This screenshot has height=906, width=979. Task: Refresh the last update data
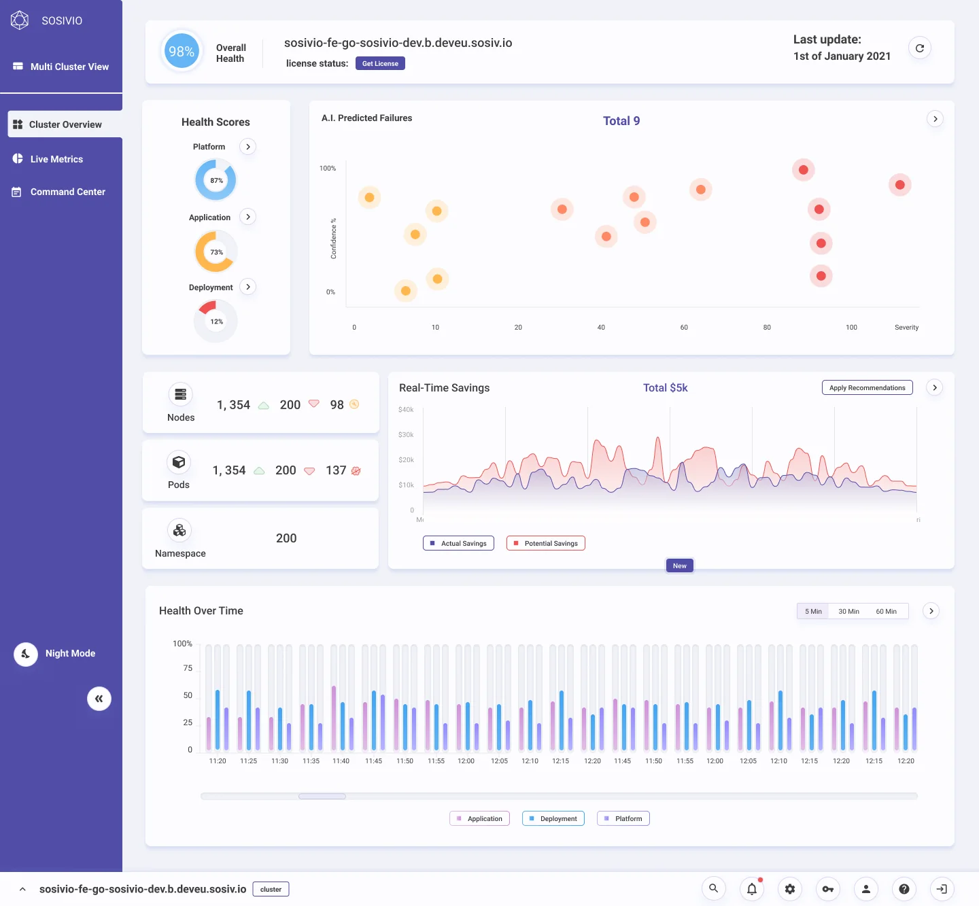pyautogui.click(x=920, y=48)
